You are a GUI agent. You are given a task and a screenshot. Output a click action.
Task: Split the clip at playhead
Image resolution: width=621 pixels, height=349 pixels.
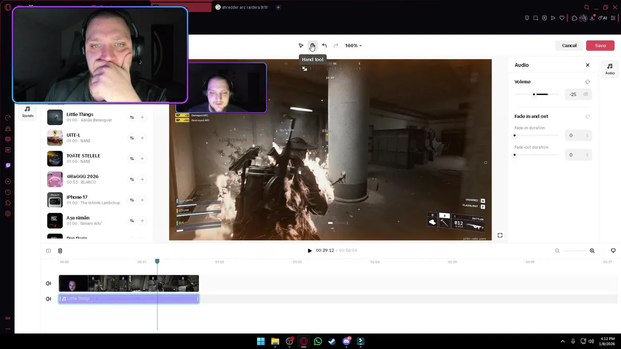pyautogui.click(x=49, y=251)
